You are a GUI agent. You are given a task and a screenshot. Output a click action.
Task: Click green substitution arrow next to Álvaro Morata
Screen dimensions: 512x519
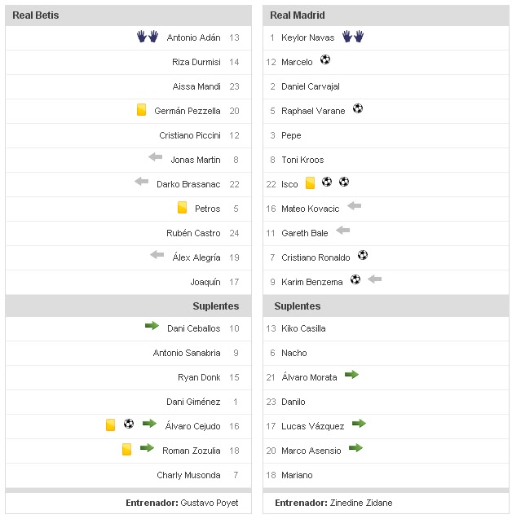(x=351, y=375)
